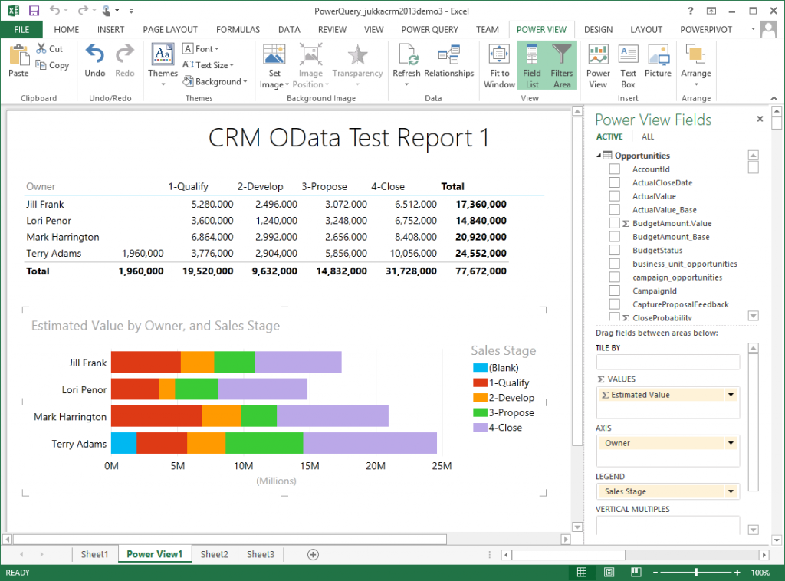785x581 pixels.
Task: Insert a new Power View sheet icon
Action: [x=598, y=54]
